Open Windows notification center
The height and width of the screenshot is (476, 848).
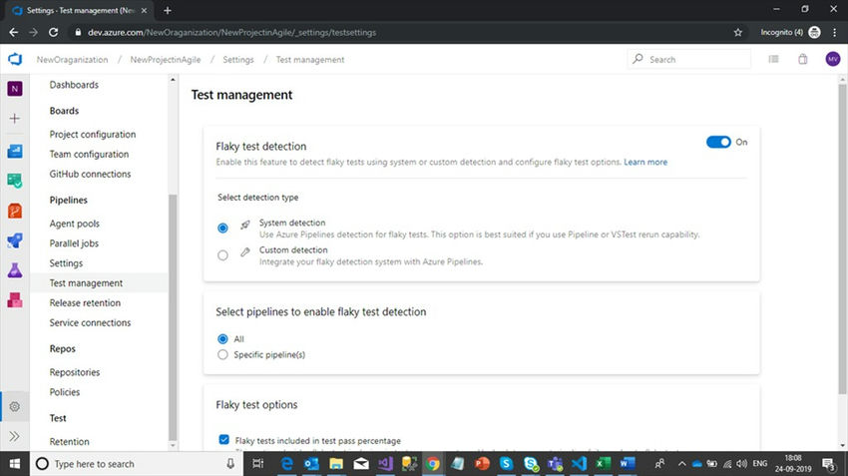(x=829, y=464)
